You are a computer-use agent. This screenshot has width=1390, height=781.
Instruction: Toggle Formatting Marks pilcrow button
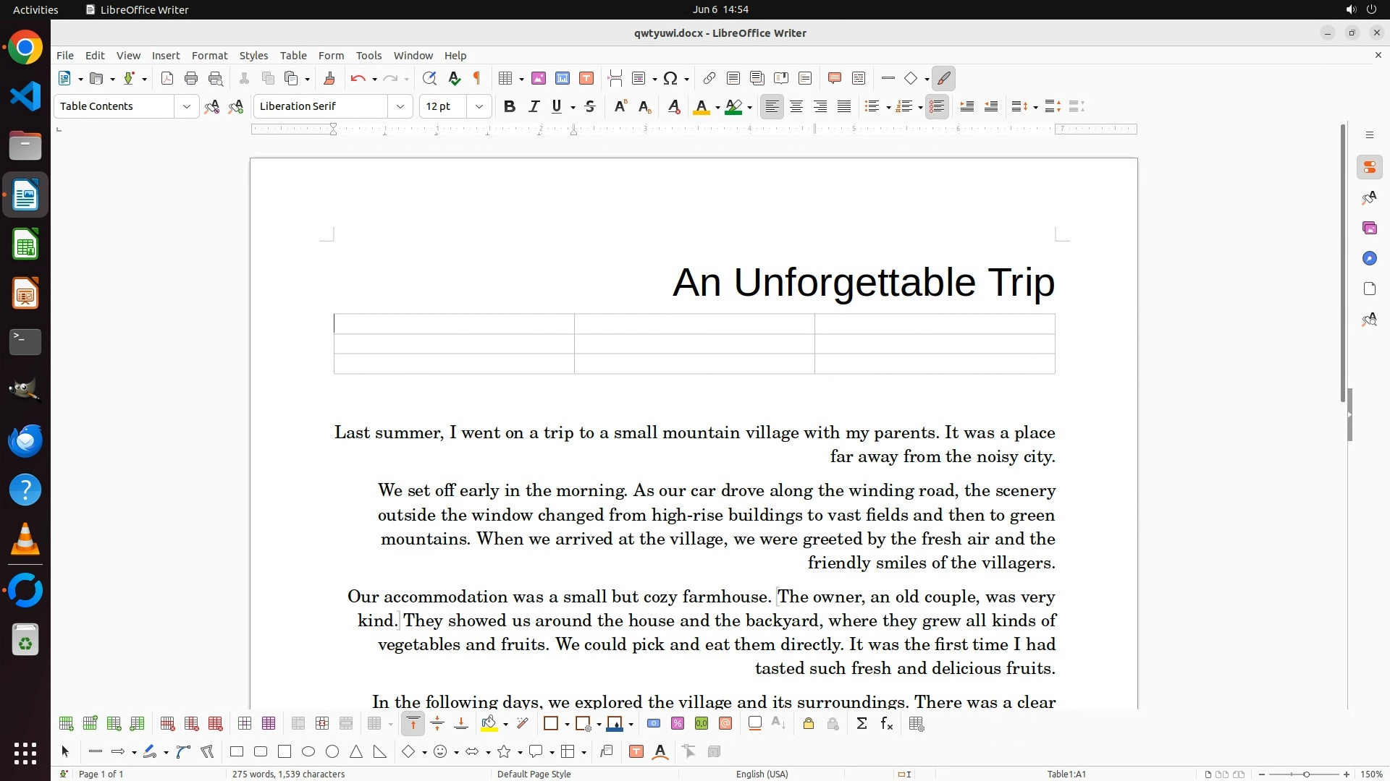pyautogui.click(x=477, y=78)
